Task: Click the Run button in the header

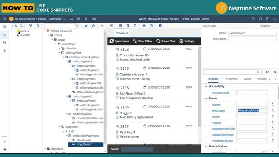Action: point(94,19)
